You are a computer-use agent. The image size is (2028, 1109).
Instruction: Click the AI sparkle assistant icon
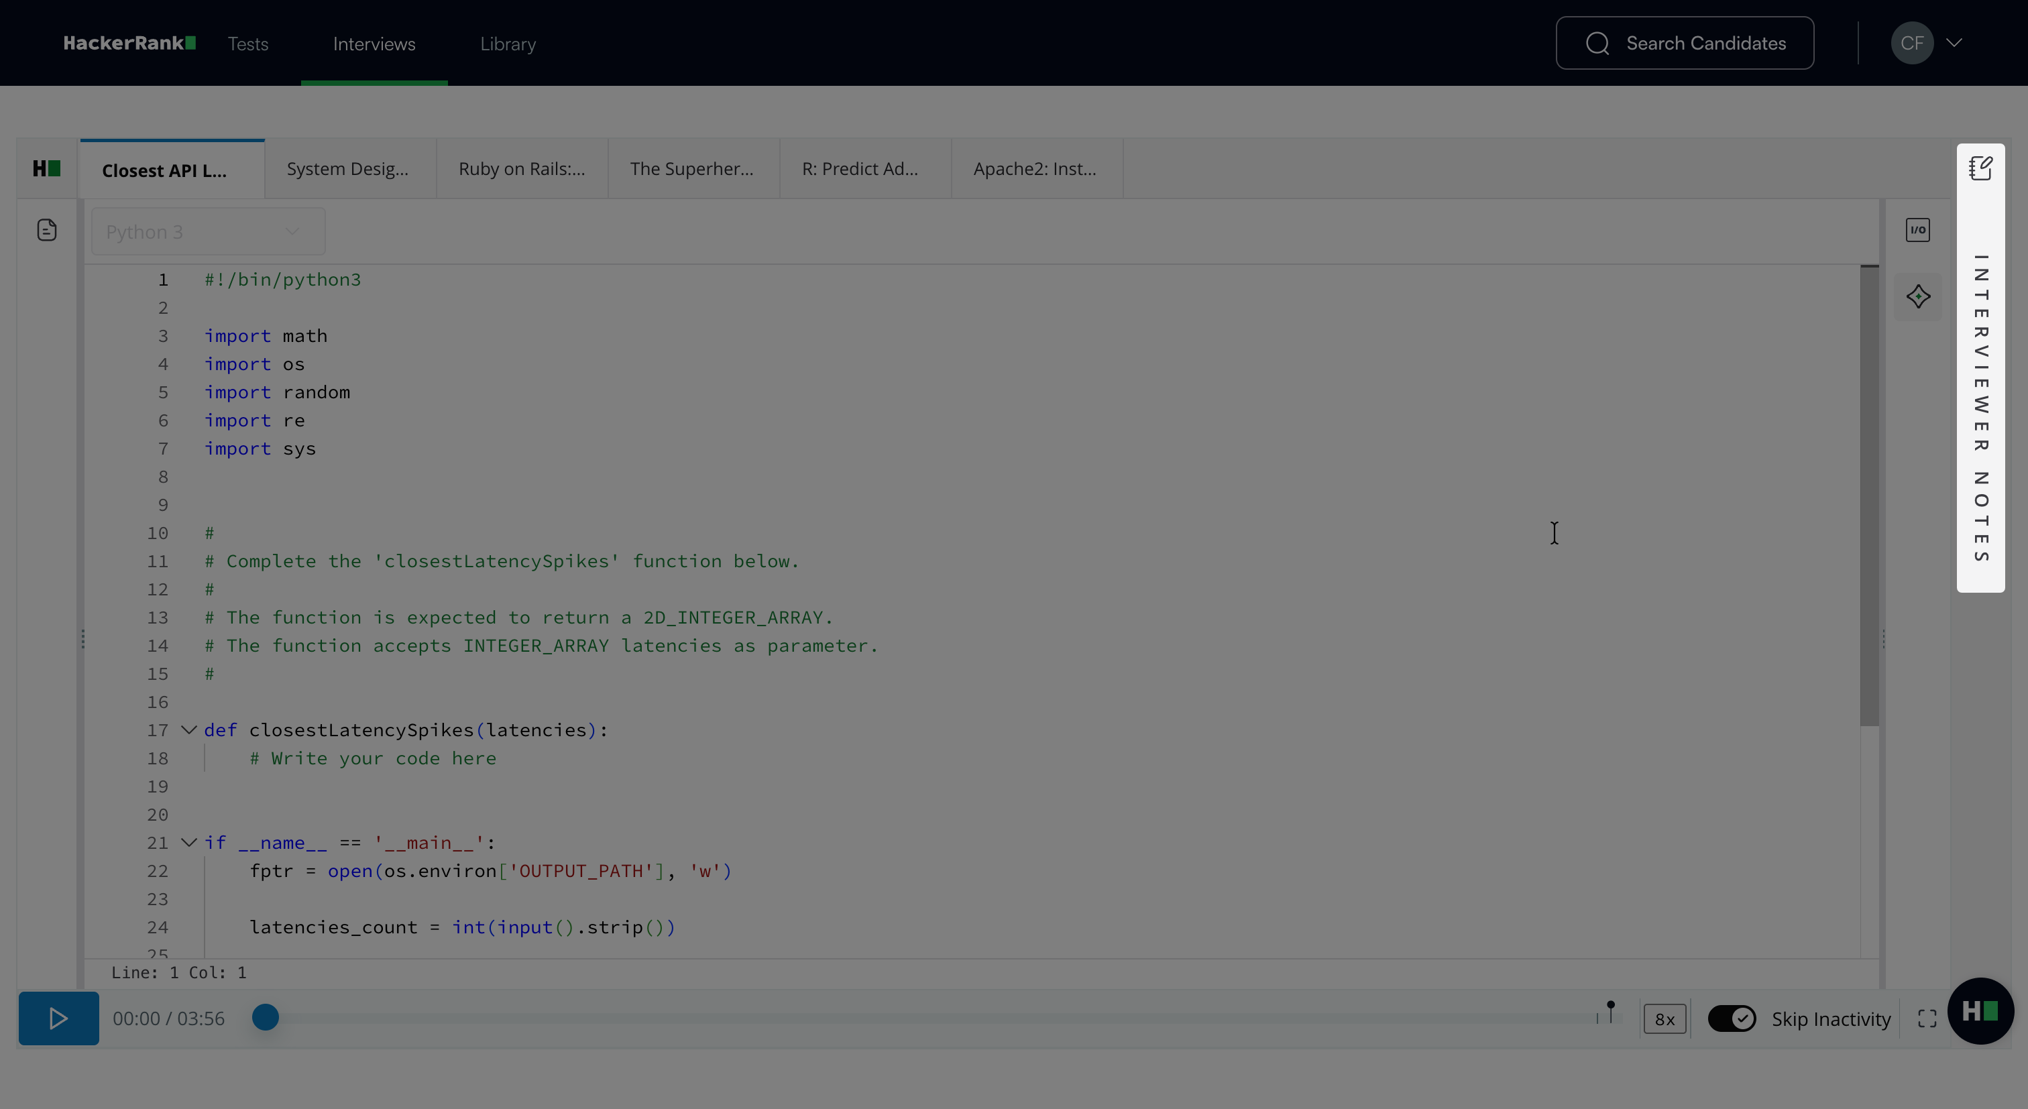(1919, 297)
